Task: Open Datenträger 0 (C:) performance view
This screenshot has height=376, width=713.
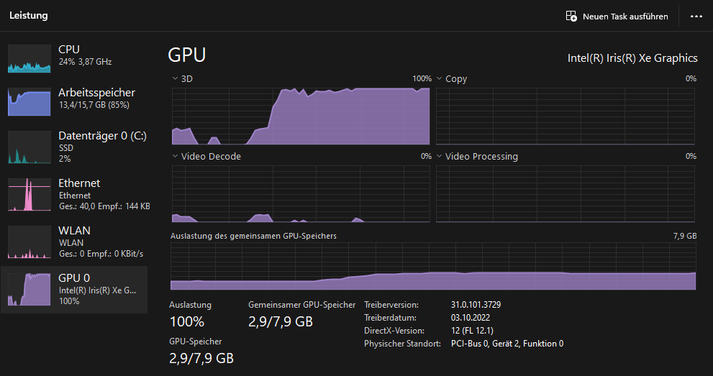Action: (74, 147)
